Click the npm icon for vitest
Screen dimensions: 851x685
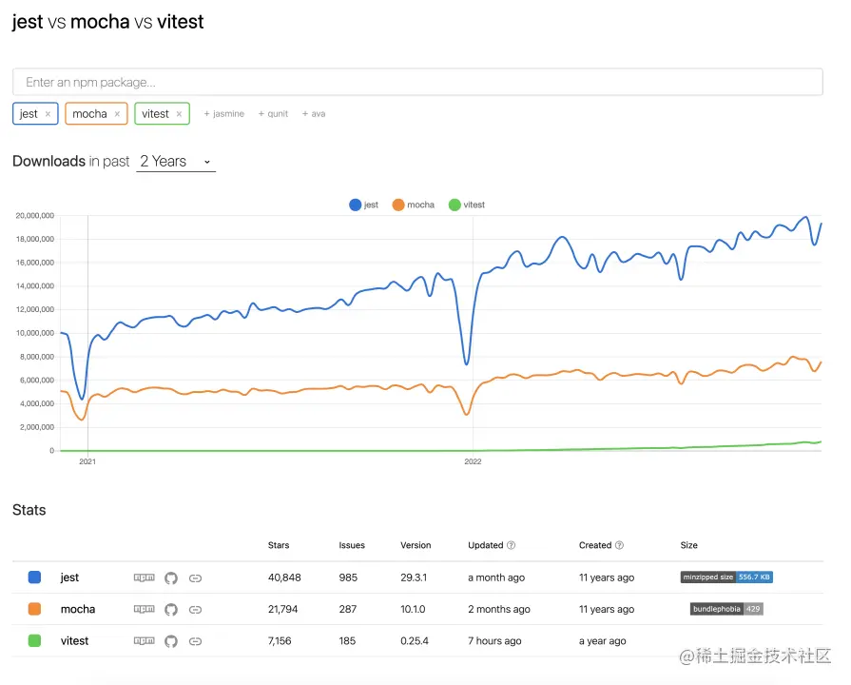coord(144,641)
